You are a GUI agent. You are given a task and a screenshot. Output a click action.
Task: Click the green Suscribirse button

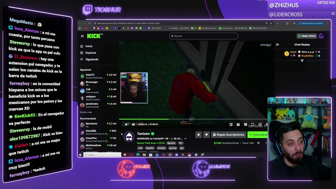tap(258, 135)
